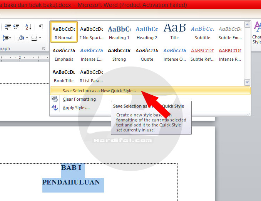This screenshot has width=261, height=201.
Task: Click the Increase Indent icon
Action: pos(16,27)
